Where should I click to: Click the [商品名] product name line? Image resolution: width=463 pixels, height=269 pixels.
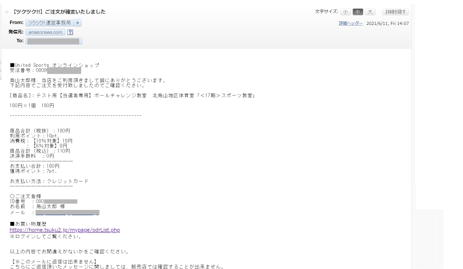[x=133, y=96]
